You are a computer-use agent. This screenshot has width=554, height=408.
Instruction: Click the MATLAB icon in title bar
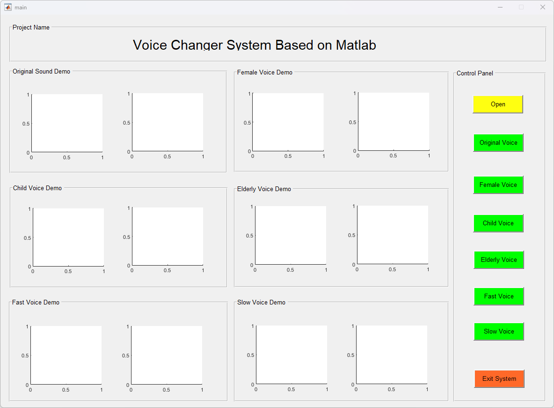click(8, 7)
